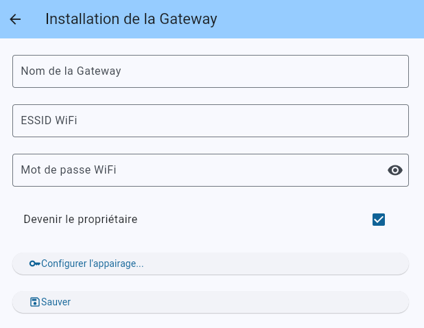Viewport: 424px width, 328px height.
Task: Open Configurer l'appairage settings
Action: 210,263
